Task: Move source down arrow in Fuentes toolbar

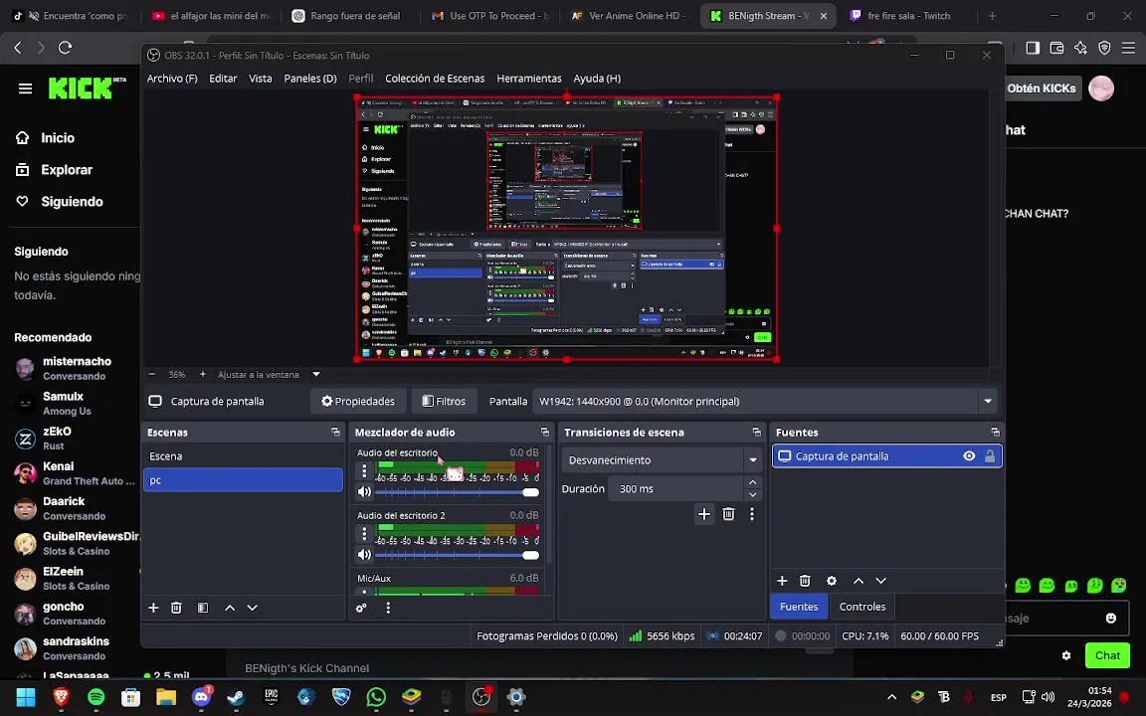Action: point(880,581)
